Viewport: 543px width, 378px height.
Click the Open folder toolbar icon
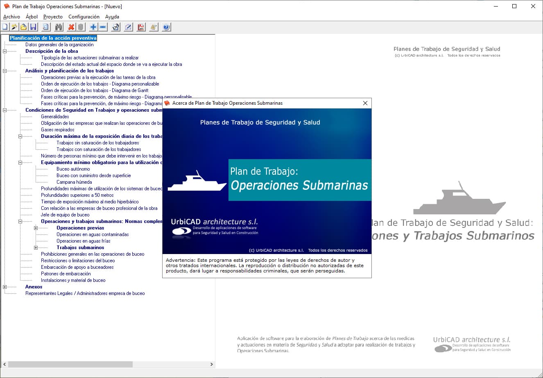click(x=24, y=27)
